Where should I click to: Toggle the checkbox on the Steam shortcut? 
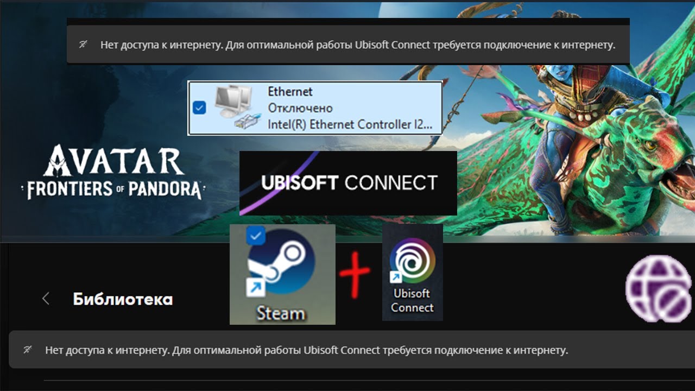(x=256, y=236)
